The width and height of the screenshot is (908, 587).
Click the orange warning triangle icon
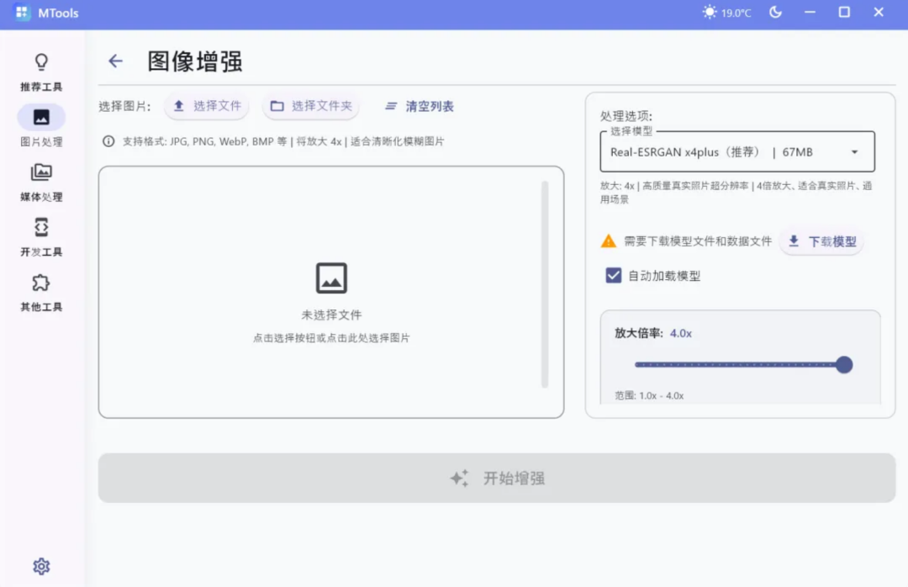[608, 241]
